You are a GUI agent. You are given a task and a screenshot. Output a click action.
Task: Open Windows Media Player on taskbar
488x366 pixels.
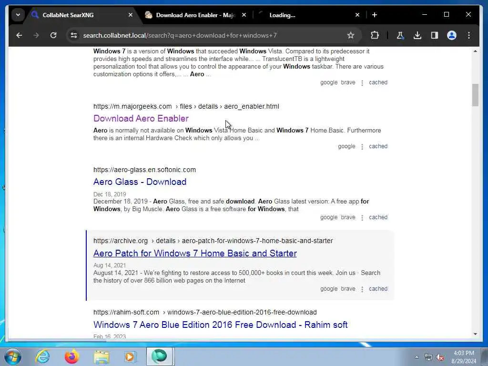click(130, 356)
